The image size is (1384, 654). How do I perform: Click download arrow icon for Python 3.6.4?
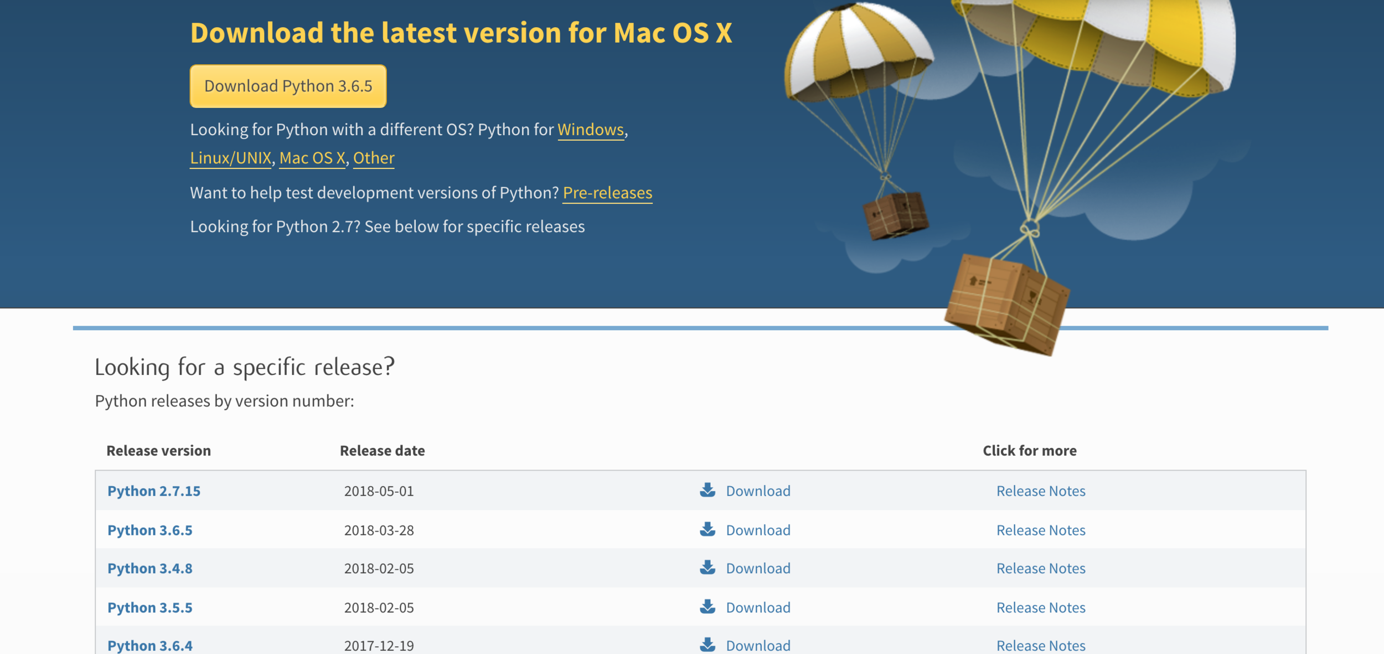point(707,645)
